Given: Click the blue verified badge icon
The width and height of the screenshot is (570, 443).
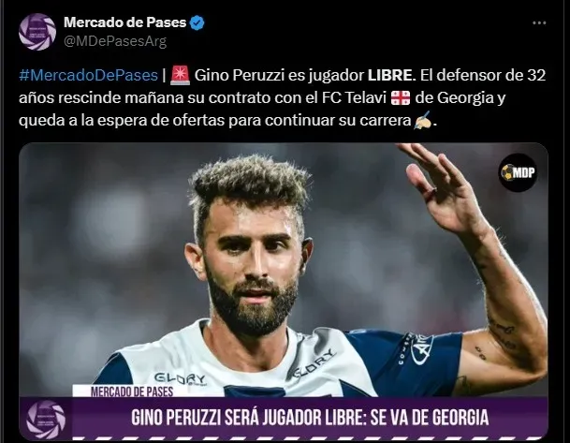Looking at the screenshot, I should tap(197, 22).
